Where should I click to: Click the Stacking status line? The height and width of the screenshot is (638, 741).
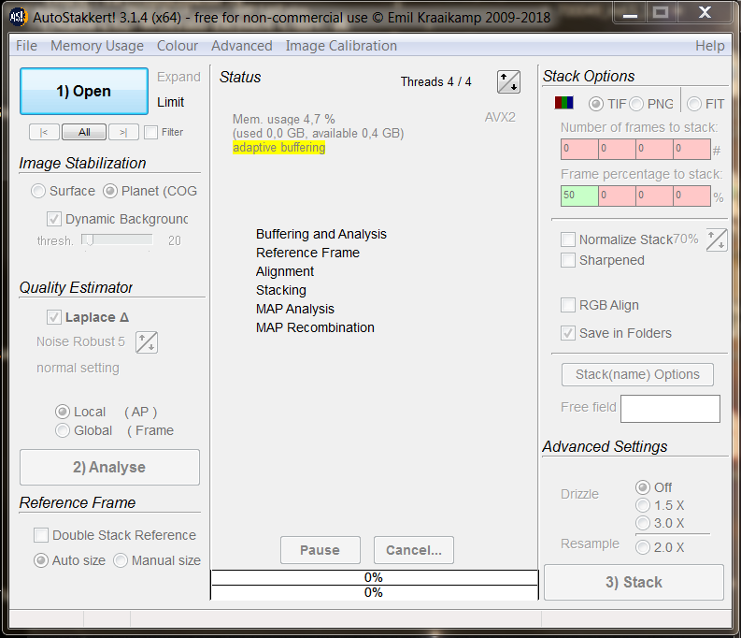point(280,290)
